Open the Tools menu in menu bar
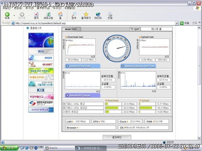This screenshot has height=151, width=202. pos(57,8)
